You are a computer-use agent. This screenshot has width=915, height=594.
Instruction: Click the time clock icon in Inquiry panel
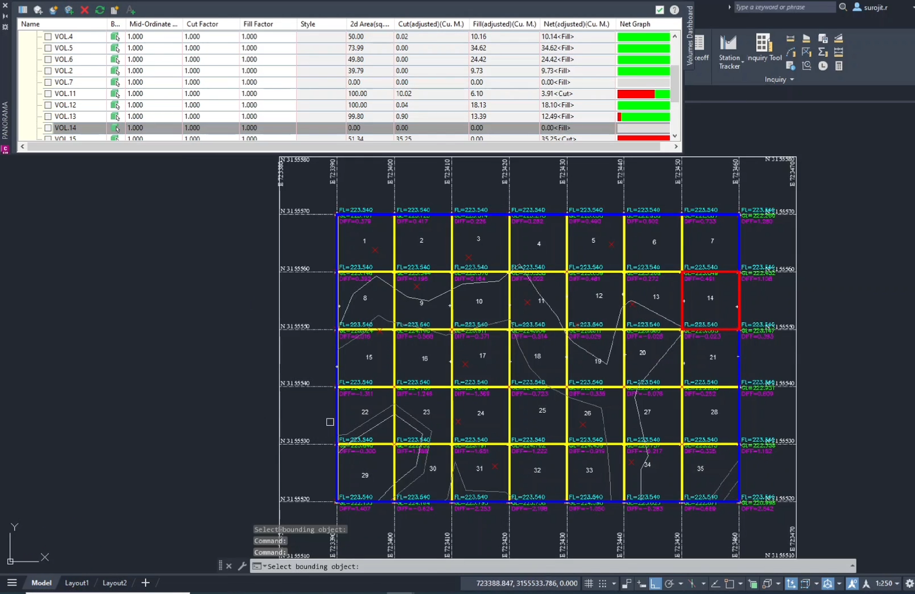(x=823, y=66)
